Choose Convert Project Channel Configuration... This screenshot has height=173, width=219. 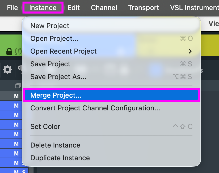[x=95, y=108]
